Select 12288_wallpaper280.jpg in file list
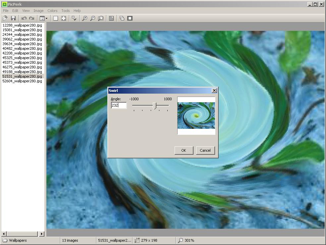This screenshot has height=245, width=326. pyautogui.click(x=22, y=25)
